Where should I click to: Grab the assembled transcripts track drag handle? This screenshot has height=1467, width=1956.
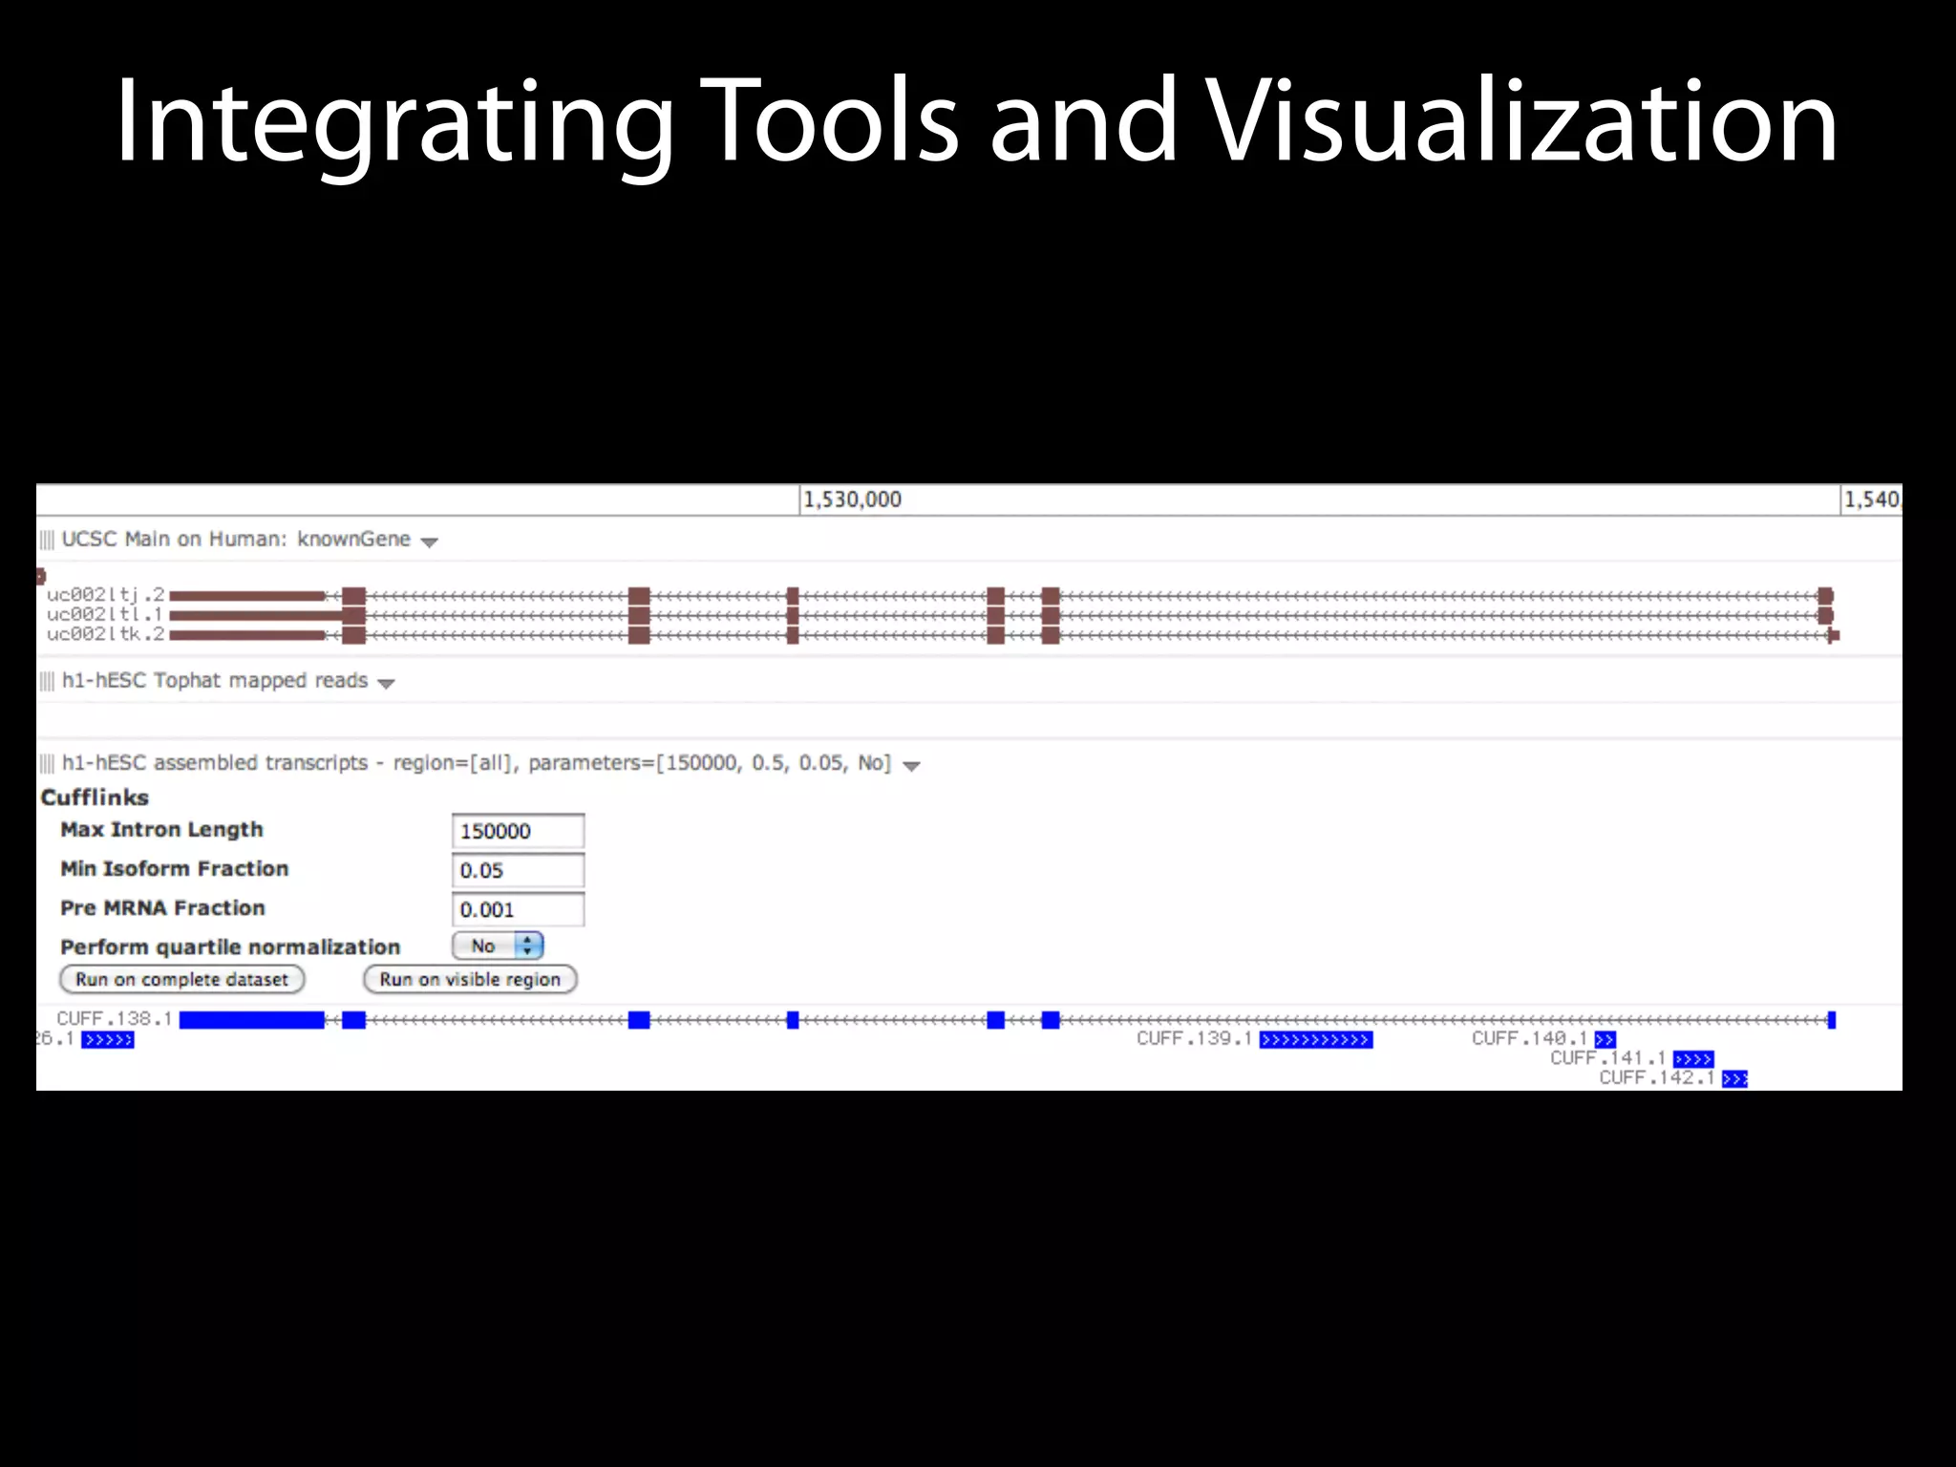point(47,764)
